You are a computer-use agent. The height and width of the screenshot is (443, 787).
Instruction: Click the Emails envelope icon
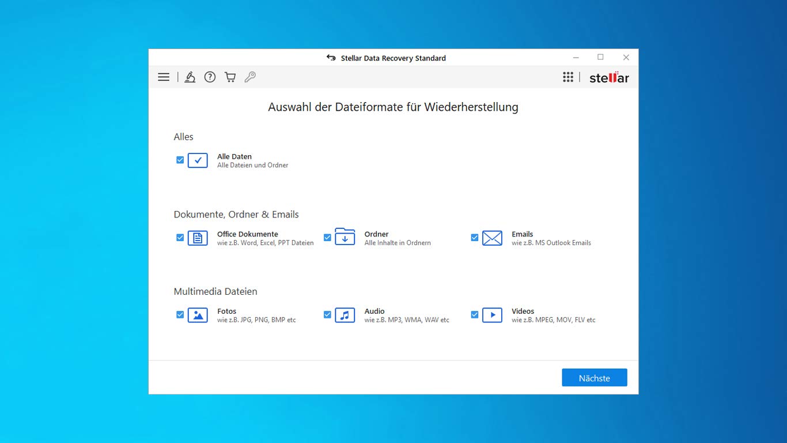pos(492,238)
